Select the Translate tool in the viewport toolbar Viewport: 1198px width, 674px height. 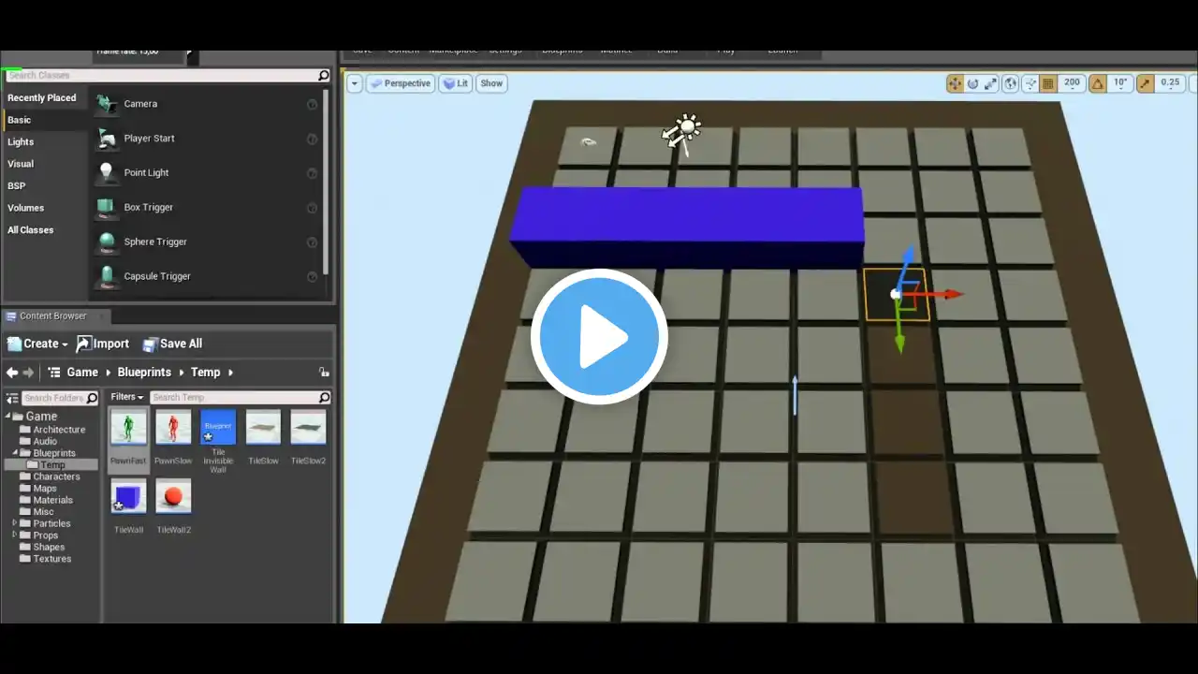[955, 83]
